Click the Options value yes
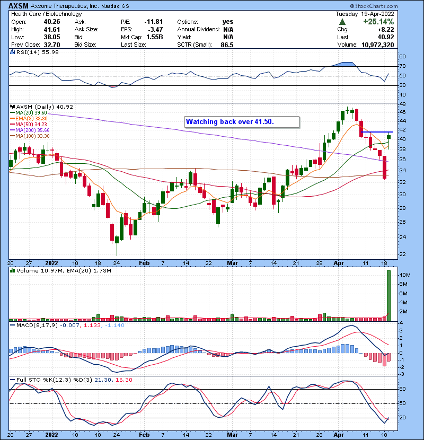 click(x=227, y=22)
